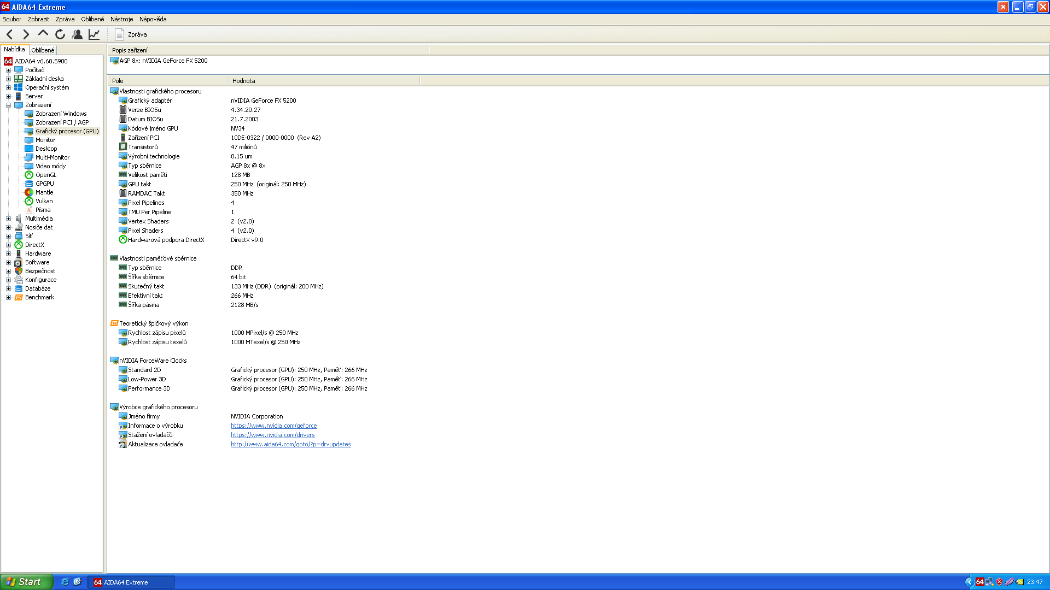The image size is (1050, 590).
Task: Select the Vulkan tree item
Action: point(44,201)
